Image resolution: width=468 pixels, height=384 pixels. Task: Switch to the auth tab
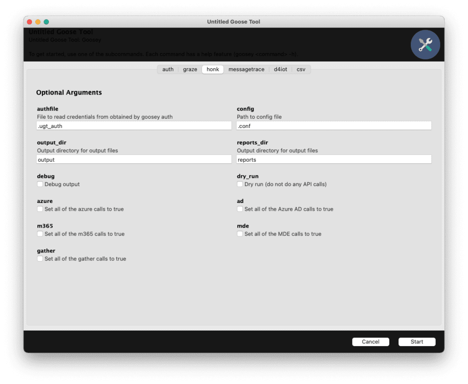[168, 69]
